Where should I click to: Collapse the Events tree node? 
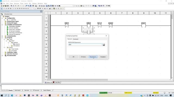[x=4, y=47]
